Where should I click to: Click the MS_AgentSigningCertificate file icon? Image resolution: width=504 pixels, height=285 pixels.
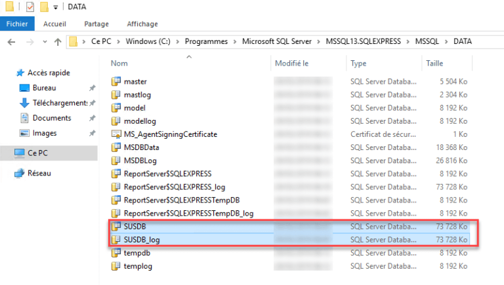[x=116, y=134]
